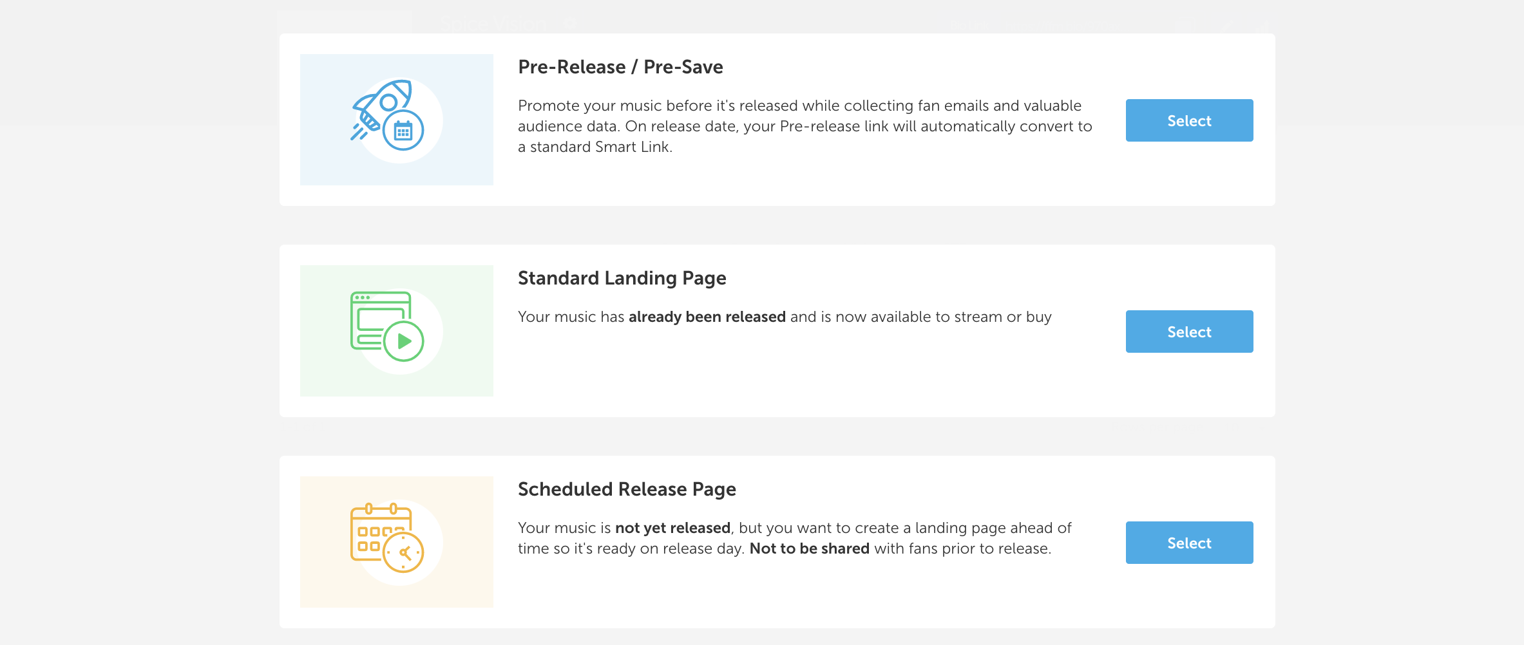Click the faded Spice Vision title behind dialog
1524x645 pixels.
[x=493, y=24]
